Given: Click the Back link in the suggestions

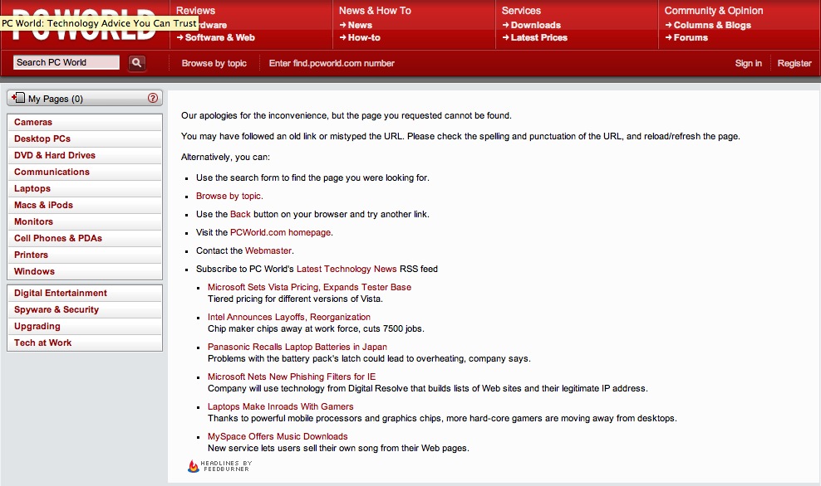Looking at the screenshot, I should pyautogui.click(x=240, y=214).
